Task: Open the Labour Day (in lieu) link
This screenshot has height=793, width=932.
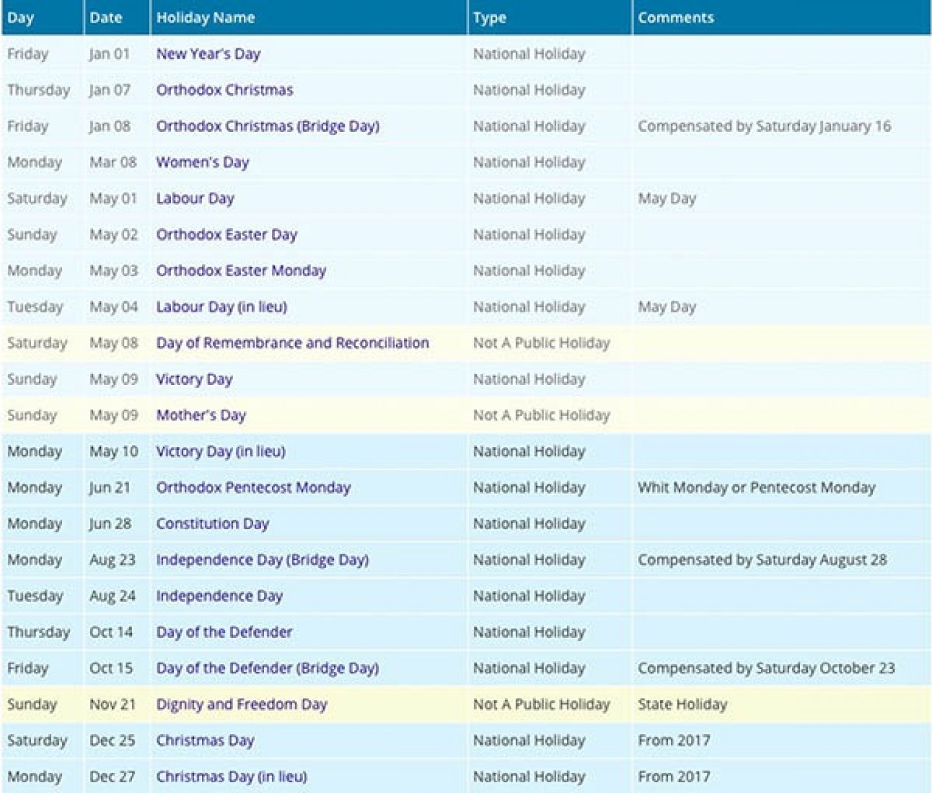Action: tap(221, 307)
